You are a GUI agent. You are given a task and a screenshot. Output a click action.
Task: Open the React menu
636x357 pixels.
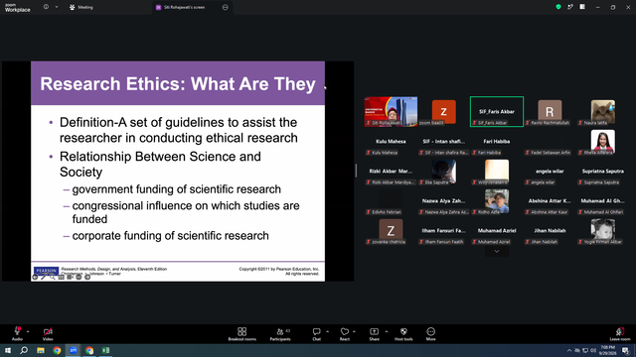tap(345, 334)
